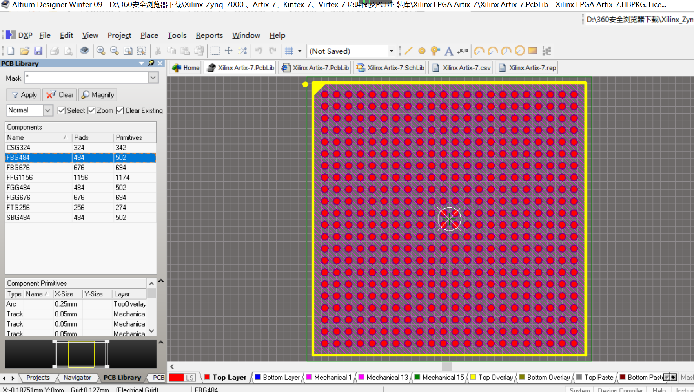The height and width of the screenshot is (392, 694).
Task: Toggle the Select checkbox
Action: (x=61, y=110)
